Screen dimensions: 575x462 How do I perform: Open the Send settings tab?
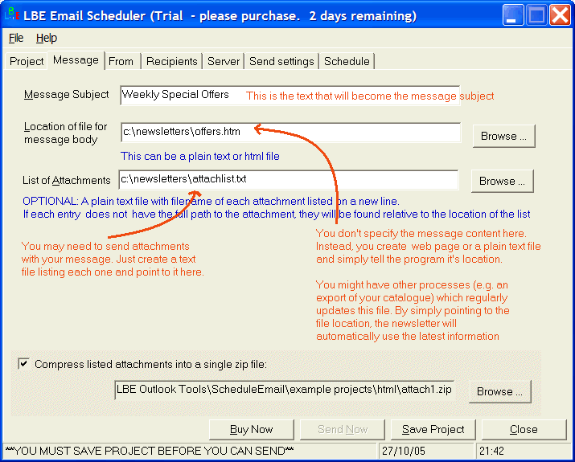[281, 61]
